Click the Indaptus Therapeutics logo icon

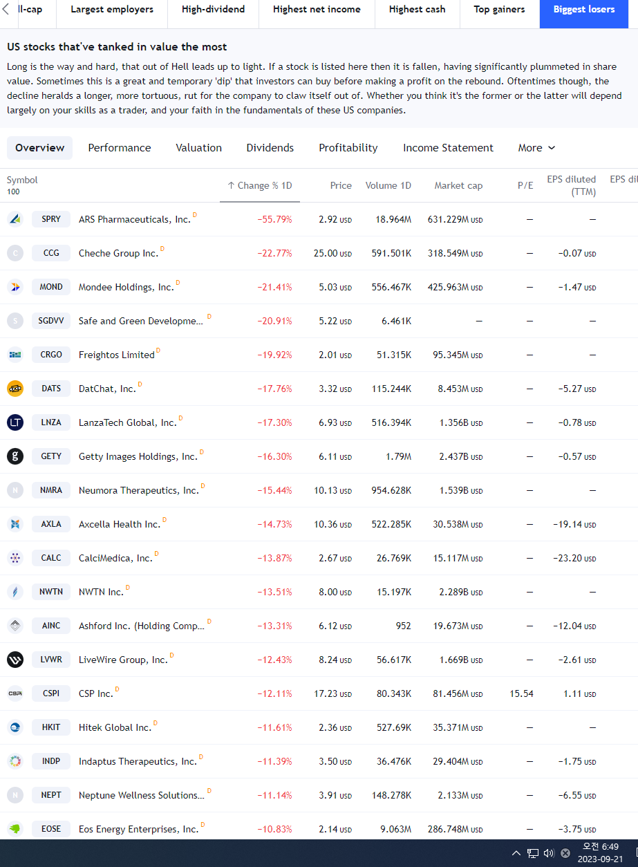coord(15,761)
